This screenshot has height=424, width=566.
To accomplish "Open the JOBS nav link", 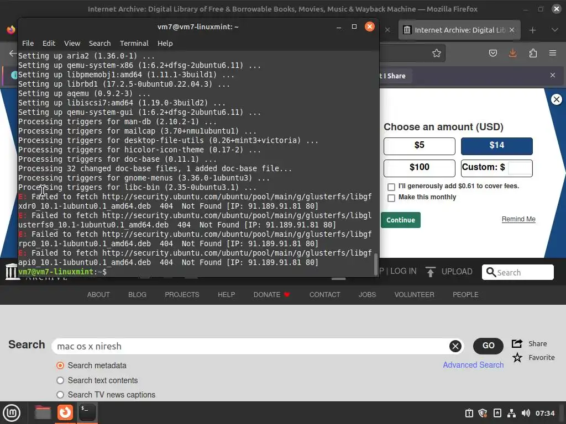I will click(x=367, y=295).
